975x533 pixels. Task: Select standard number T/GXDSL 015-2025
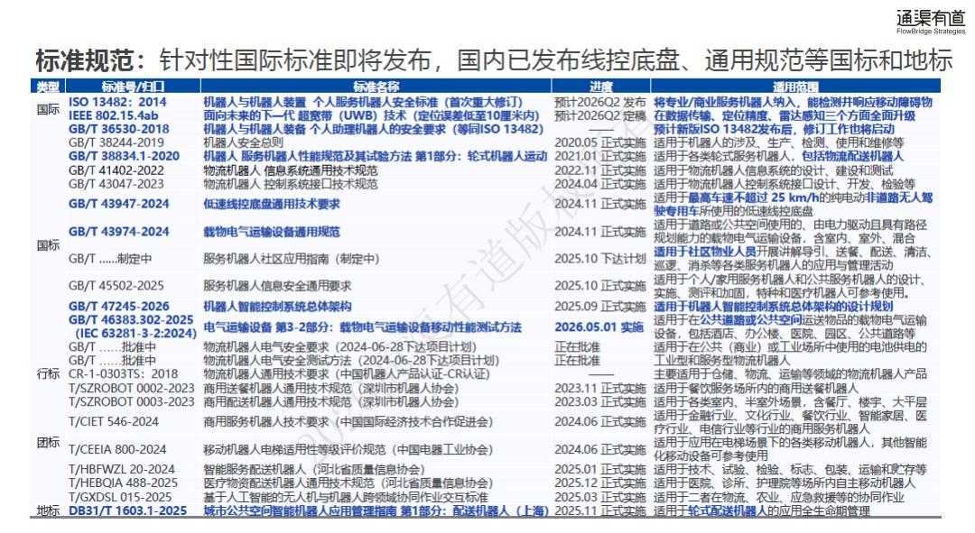tap(120, 497)
